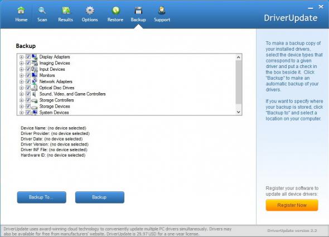The height and width of the screenshot is (237, 329).
Task: Expand the Optical Disc Drives tree node
Action: (21, 88)
